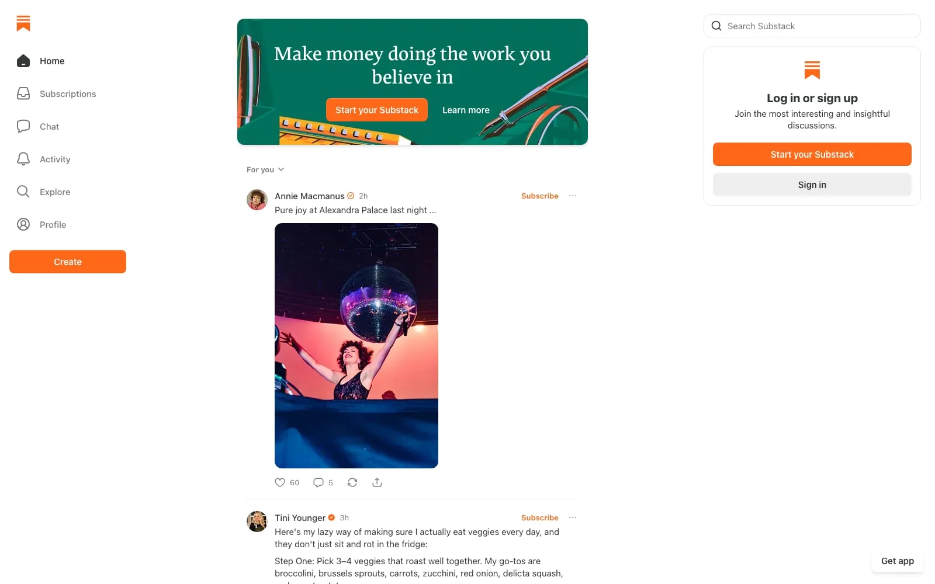Open the three-dot menu on Tini Younger's post
This screenshot has height=584, width=935.
coord(573,517)
